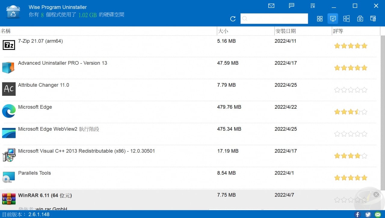Select the Windows Apps view icon

(x=346, y=18)
